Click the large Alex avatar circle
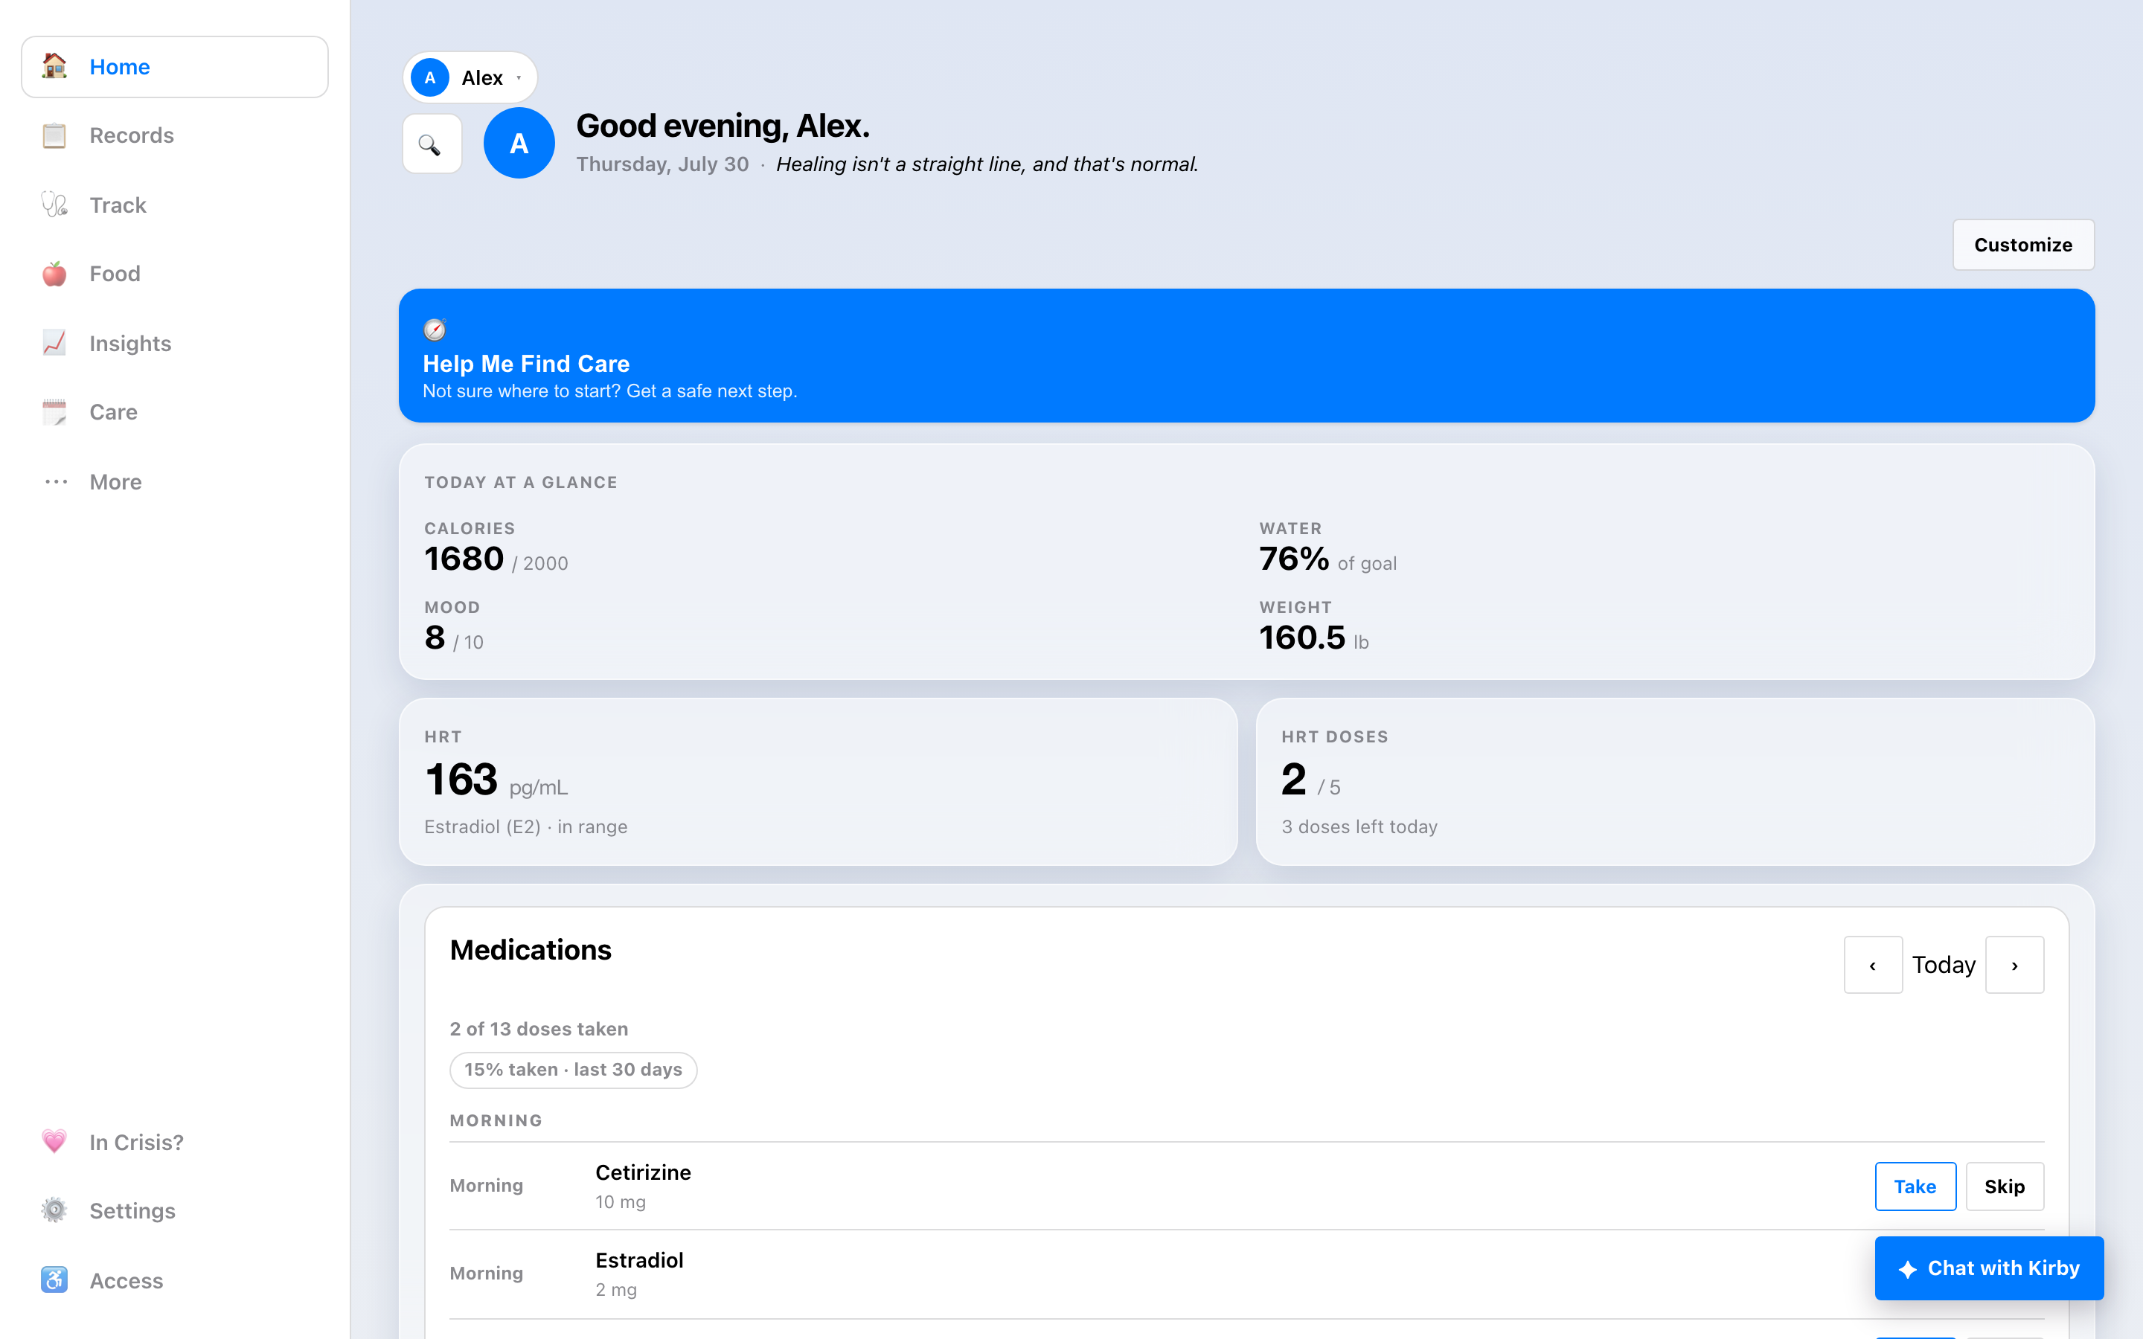This screenshot has height=1339, width=2143. coord(519,143)
